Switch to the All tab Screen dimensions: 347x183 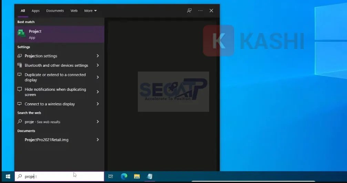(x=23, y=11)
